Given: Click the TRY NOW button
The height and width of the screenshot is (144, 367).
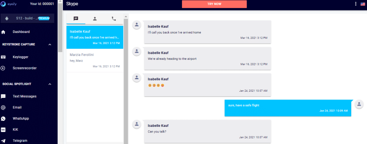Looking at the screenshot, I should [x=214, y=4].
